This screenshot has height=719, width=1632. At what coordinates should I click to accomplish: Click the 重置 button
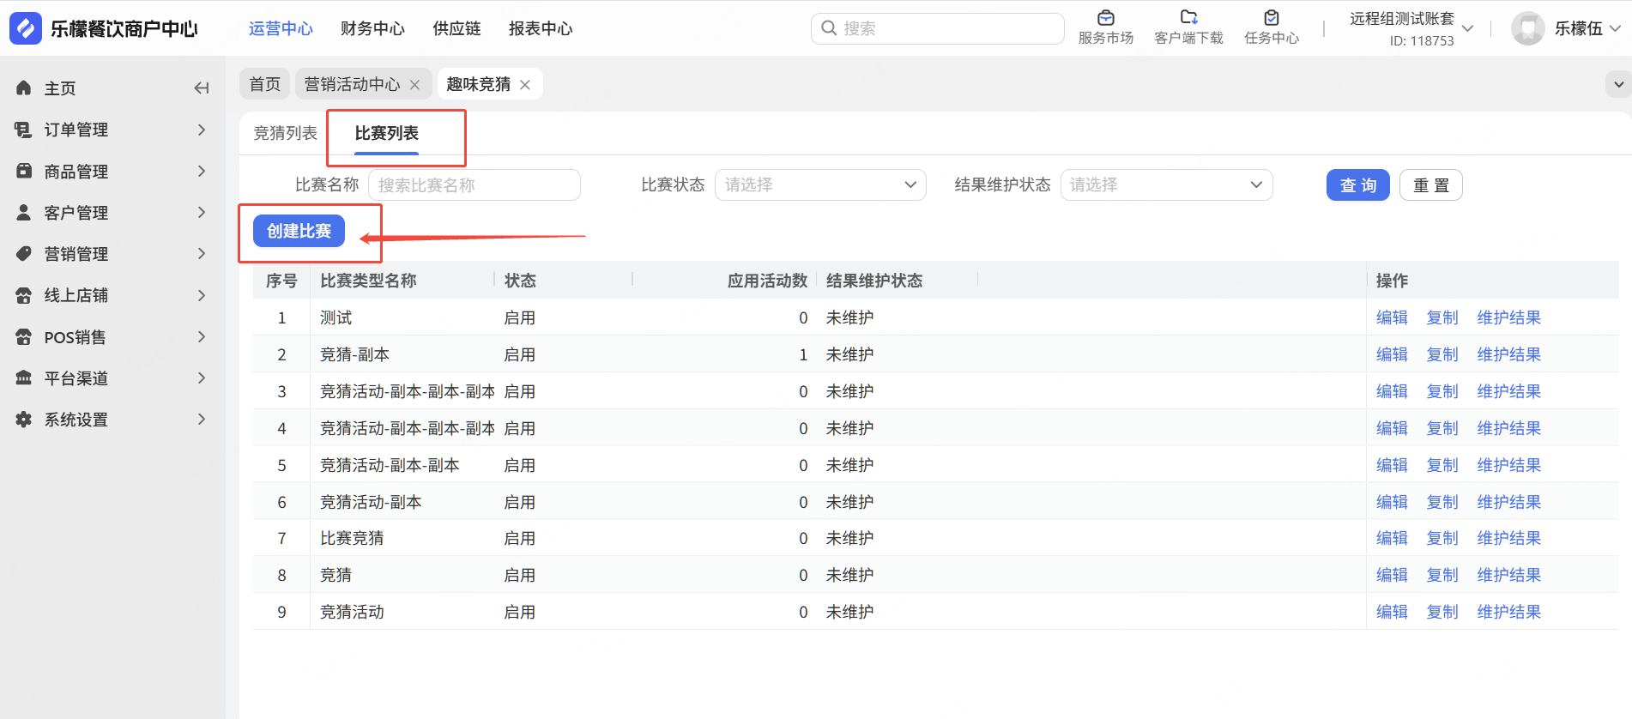1431,184
